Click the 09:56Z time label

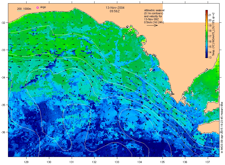pyautogui.click(x=115, y=11)
